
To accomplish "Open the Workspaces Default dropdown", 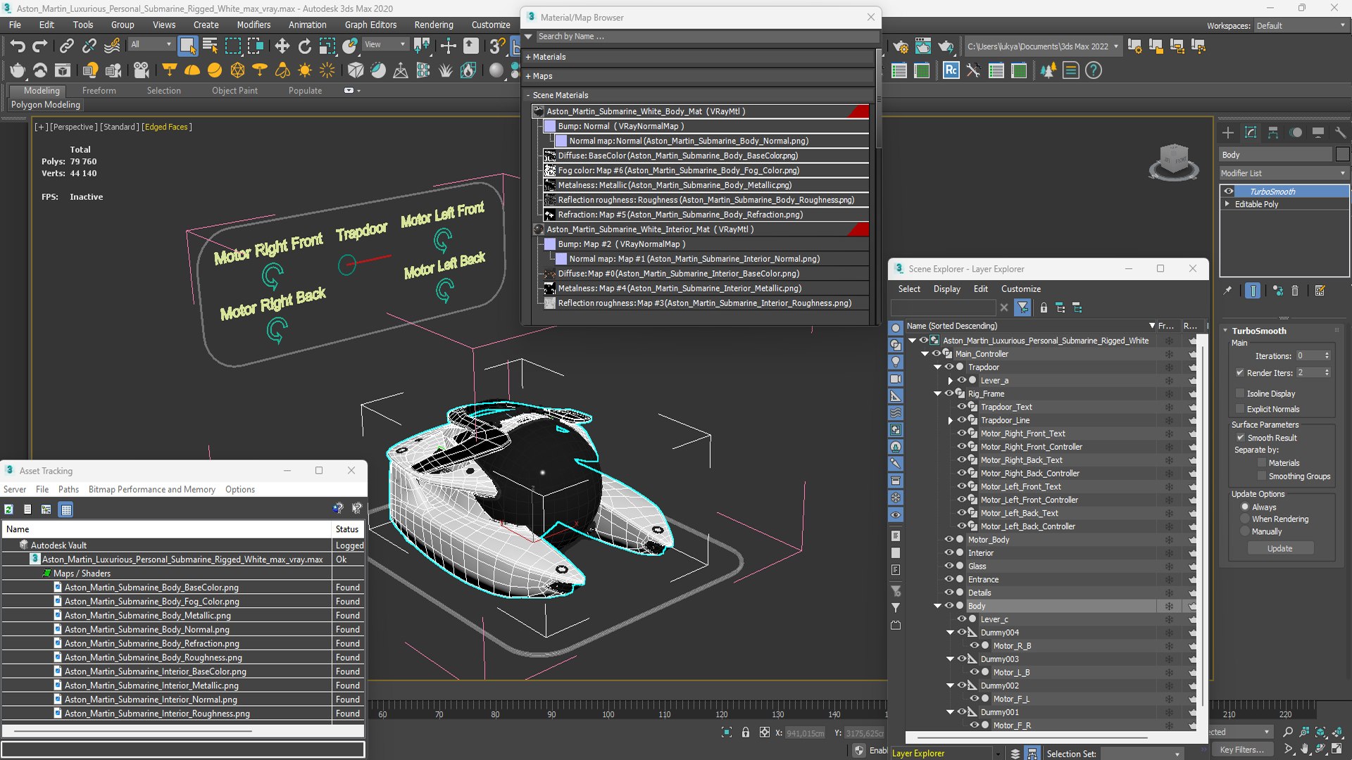I will [1301, 26].
